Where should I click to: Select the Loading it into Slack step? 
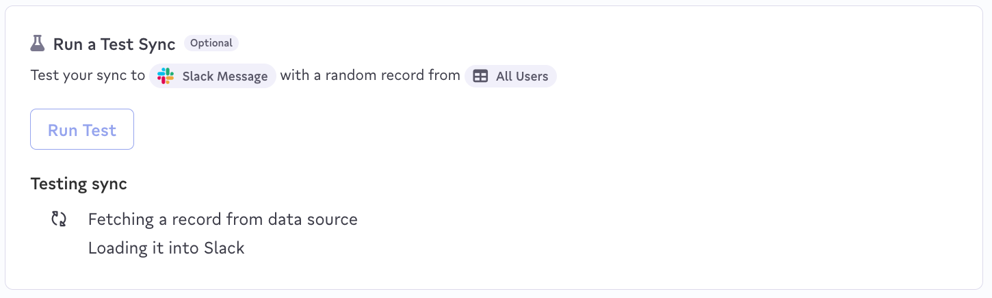(166, 248)
